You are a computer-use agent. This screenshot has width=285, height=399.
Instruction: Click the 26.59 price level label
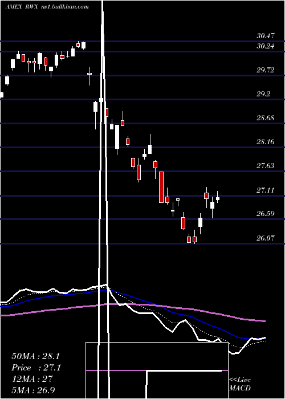point(266,214)
